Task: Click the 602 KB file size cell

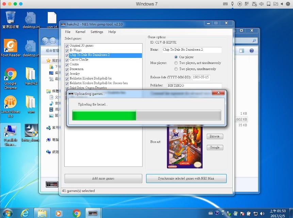Action: [x=242, y=119]
